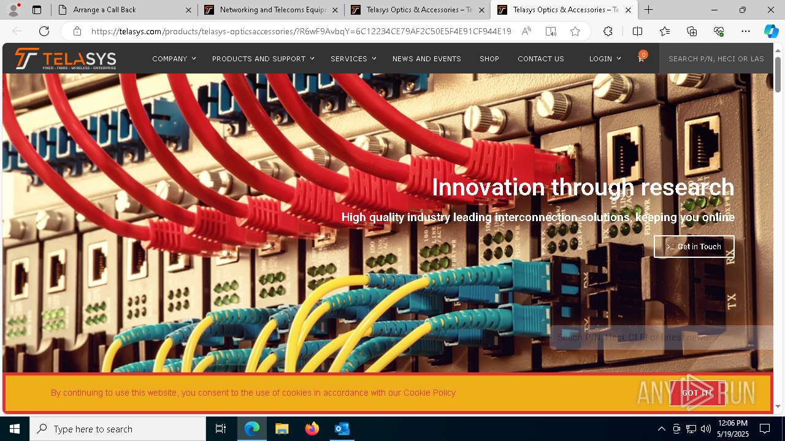Open the notification center icon
Screen dimensions: 785x441
click(x=765, y=429)
